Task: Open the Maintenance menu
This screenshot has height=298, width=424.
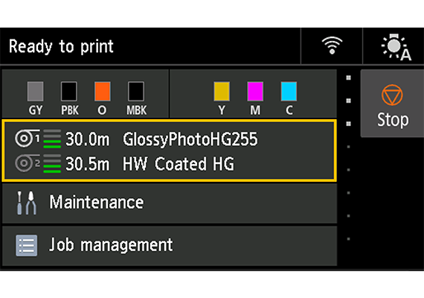Action: point(170,203)
